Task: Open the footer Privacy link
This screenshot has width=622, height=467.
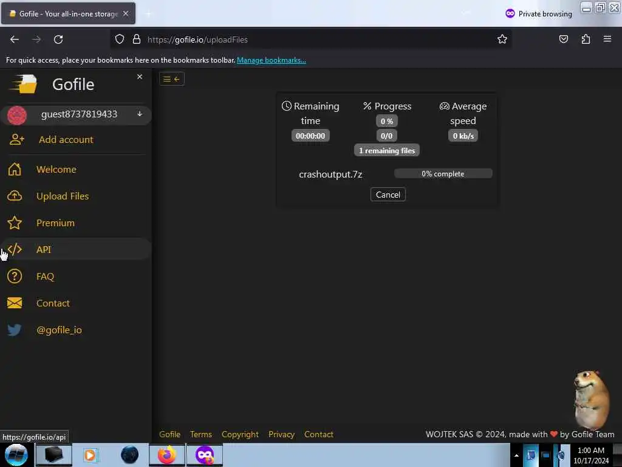Action: [x=281, y=434]
